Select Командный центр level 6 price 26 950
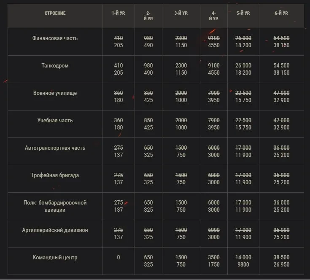 281,264
